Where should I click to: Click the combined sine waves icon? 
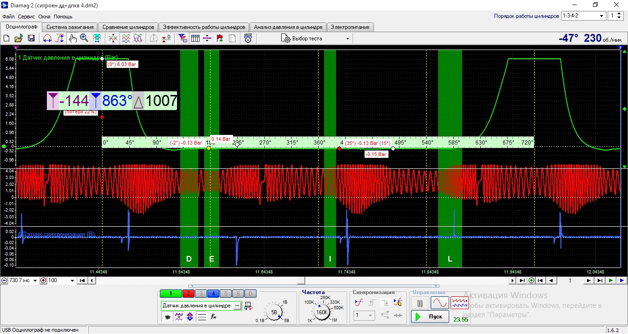138,39
